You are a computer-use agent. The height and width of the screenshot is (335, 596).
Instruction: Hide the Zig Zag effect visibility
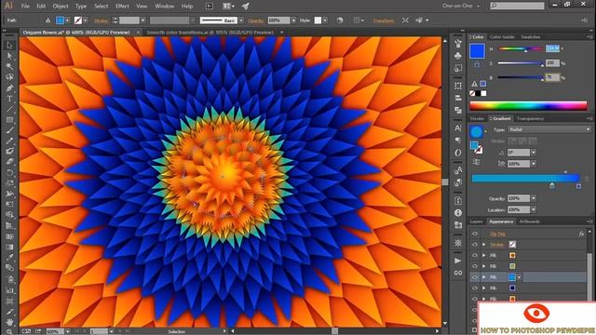[x=475, y=234]
